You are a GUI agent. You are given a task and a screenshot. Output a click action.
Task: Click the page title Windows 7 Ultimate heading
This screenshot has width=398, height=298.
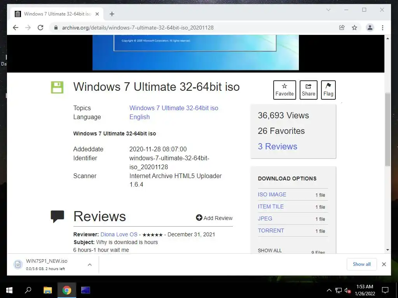point(156,87)
